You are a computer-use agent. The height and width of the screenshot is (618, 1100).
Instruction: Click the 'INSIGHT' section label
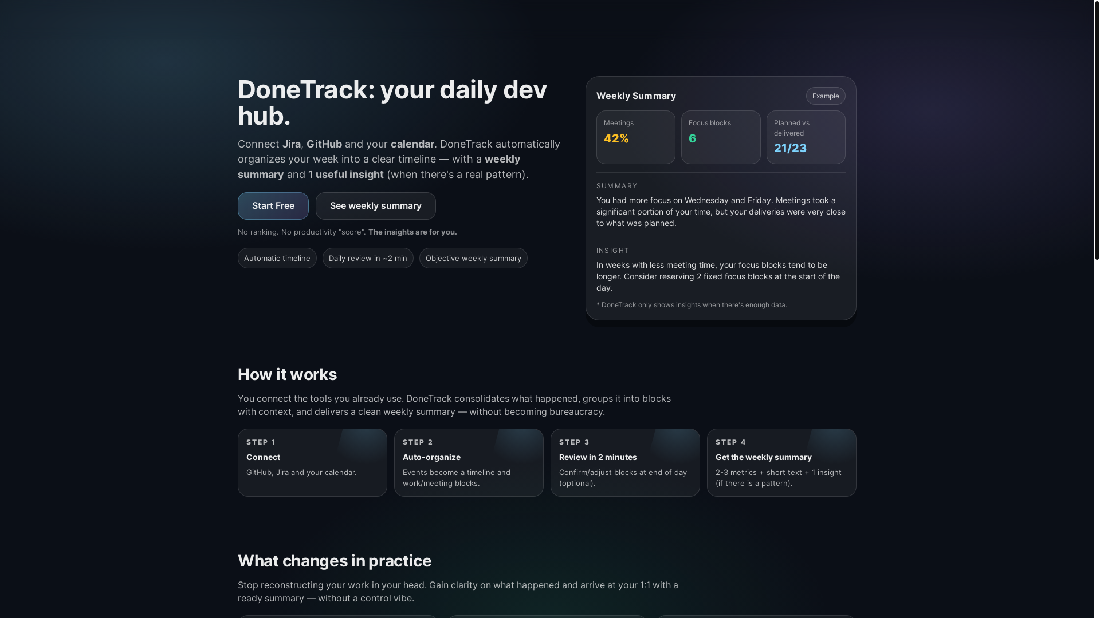(x=612, y=251)
